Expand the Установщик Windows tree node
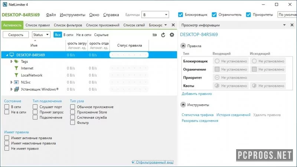The image size is (297, 167). (x=12, y=89)
